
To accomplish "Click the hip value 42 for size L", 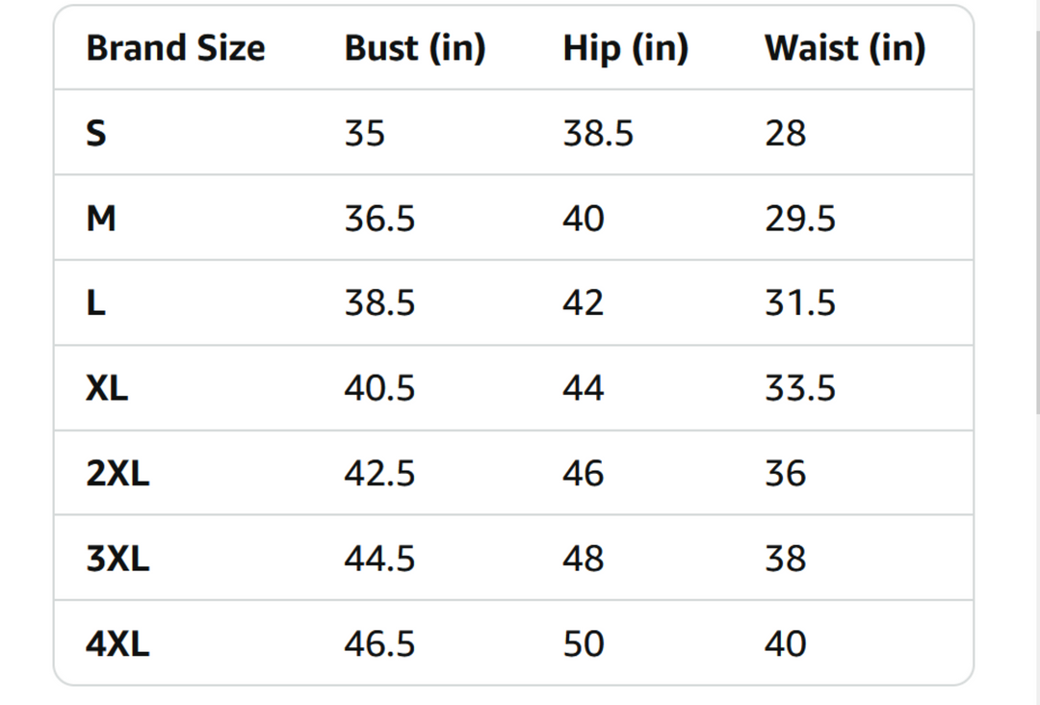I will click(x=584, y=303).
